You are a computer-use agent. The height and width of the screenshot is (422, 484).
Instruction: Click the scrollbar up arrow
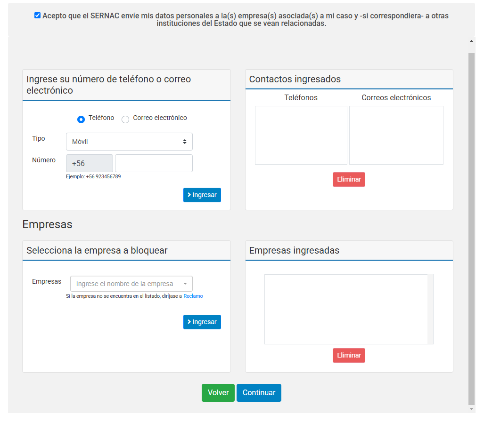click(471, 40)
